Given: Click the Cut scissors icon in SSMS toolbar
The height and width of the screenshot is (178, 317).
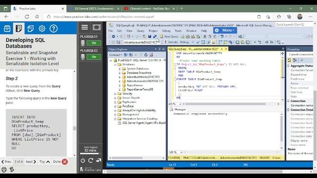Looking at the screenshot, I should coord(205,36).
